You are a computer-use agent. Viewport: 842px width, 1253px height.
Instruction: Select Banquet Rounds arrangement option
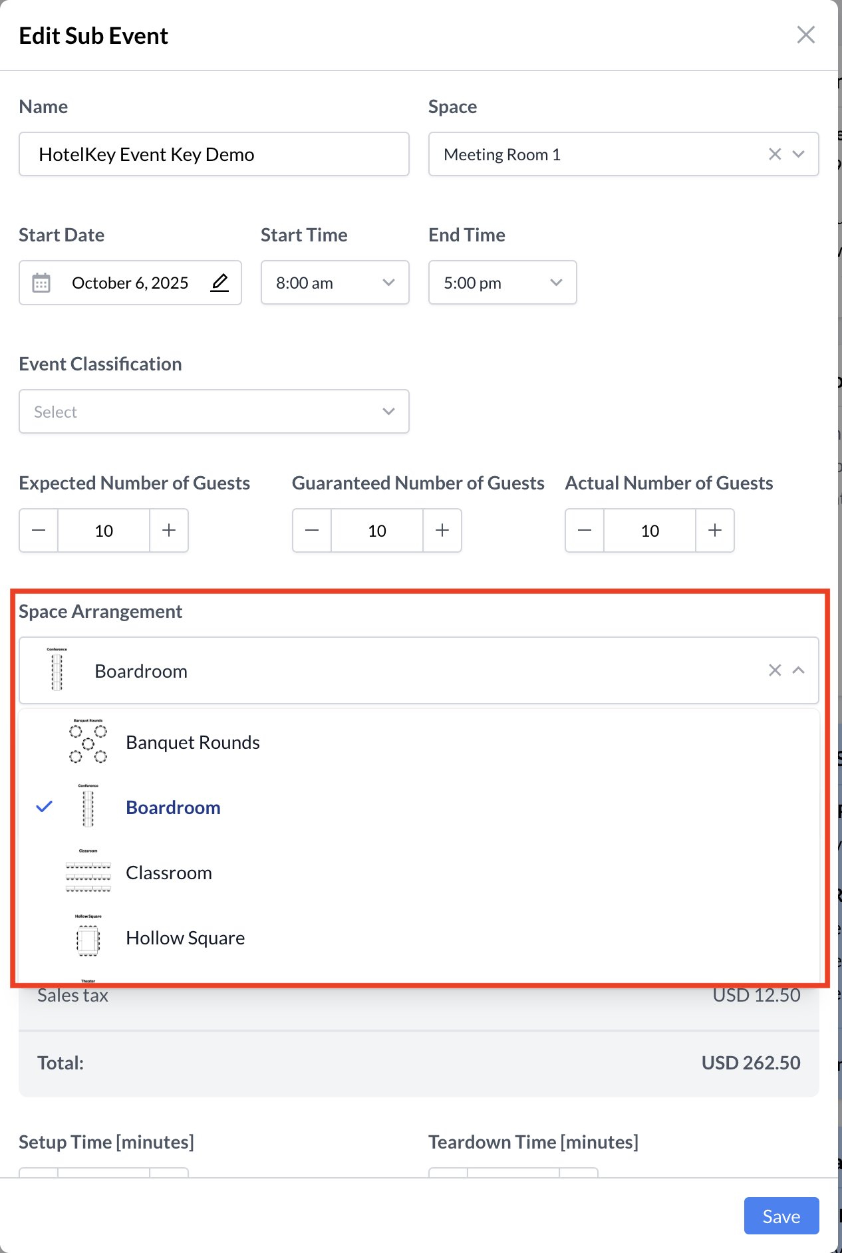click(193, 742)
